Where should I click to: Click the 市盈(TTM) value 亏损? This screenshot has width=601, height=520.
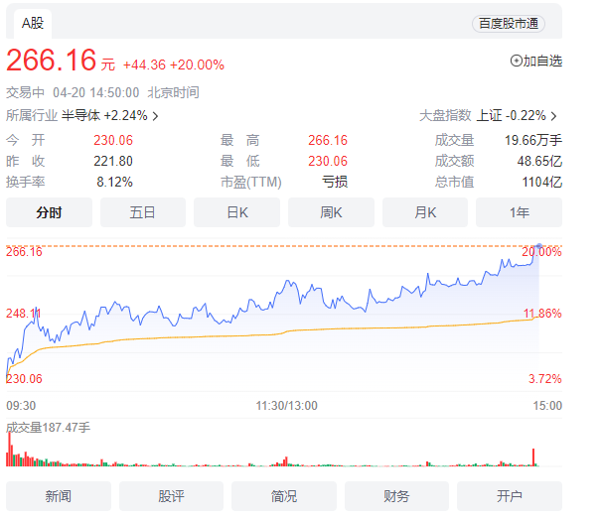tap(335, 182)
